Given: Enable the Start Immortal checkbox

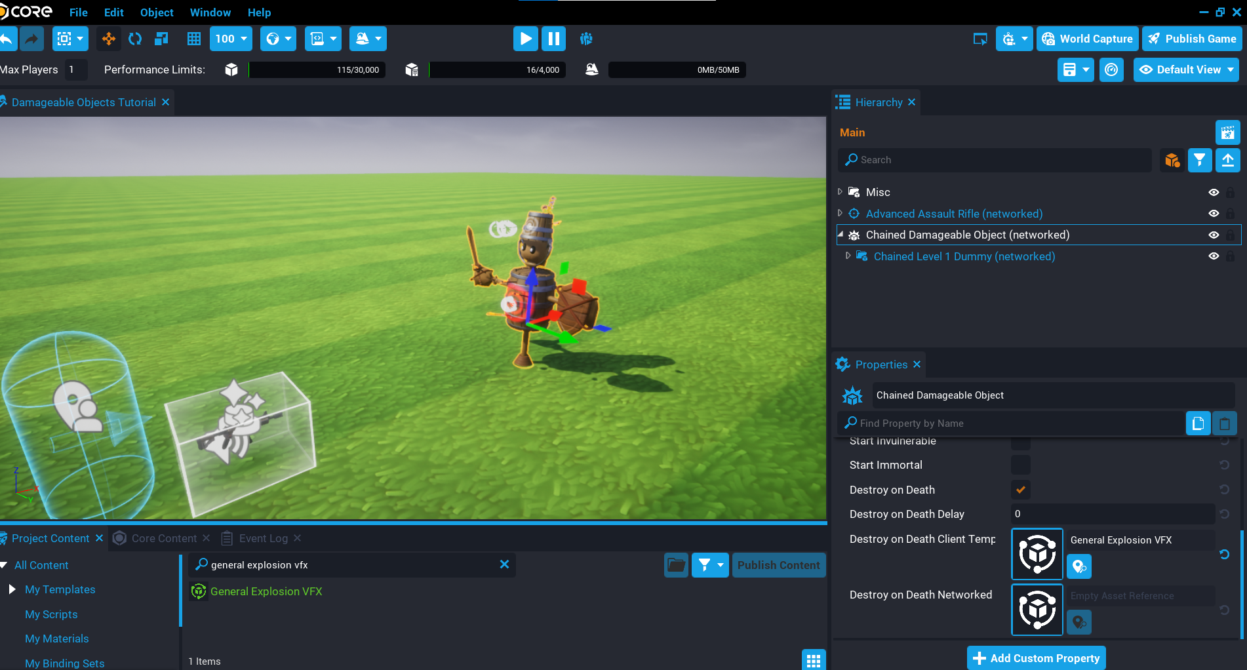Looking at the screenshot, I should 1020,465.
